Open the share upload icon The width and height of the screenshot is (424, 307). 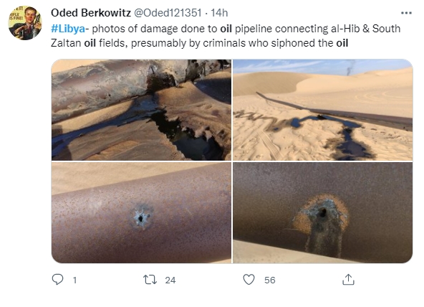click(348, 280)
